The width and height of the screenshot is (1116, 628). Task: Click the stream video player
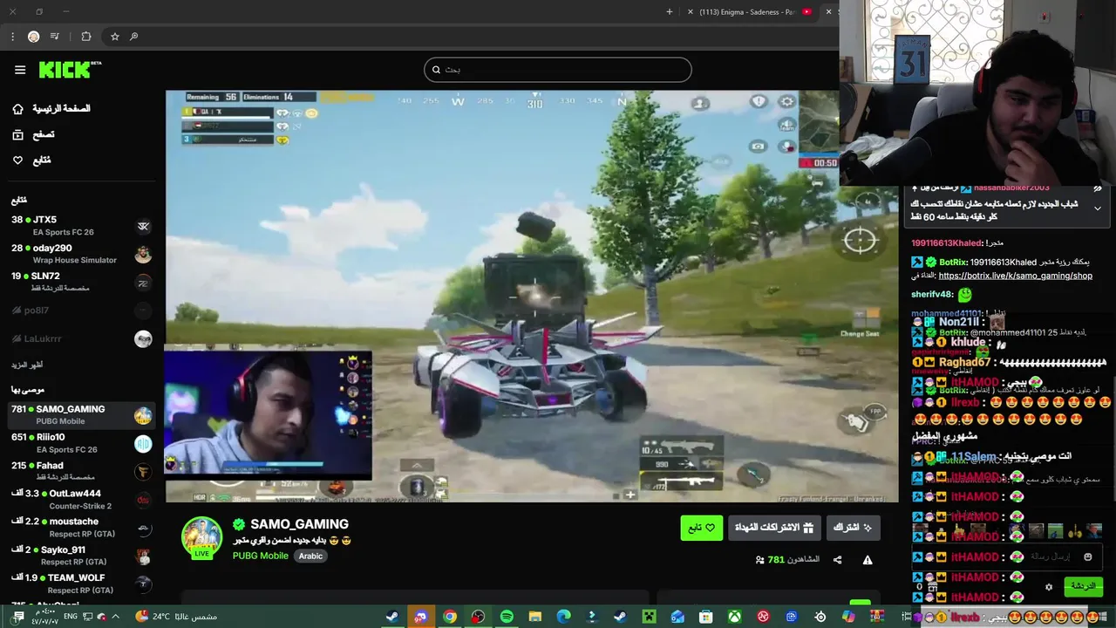coord(532,297)
